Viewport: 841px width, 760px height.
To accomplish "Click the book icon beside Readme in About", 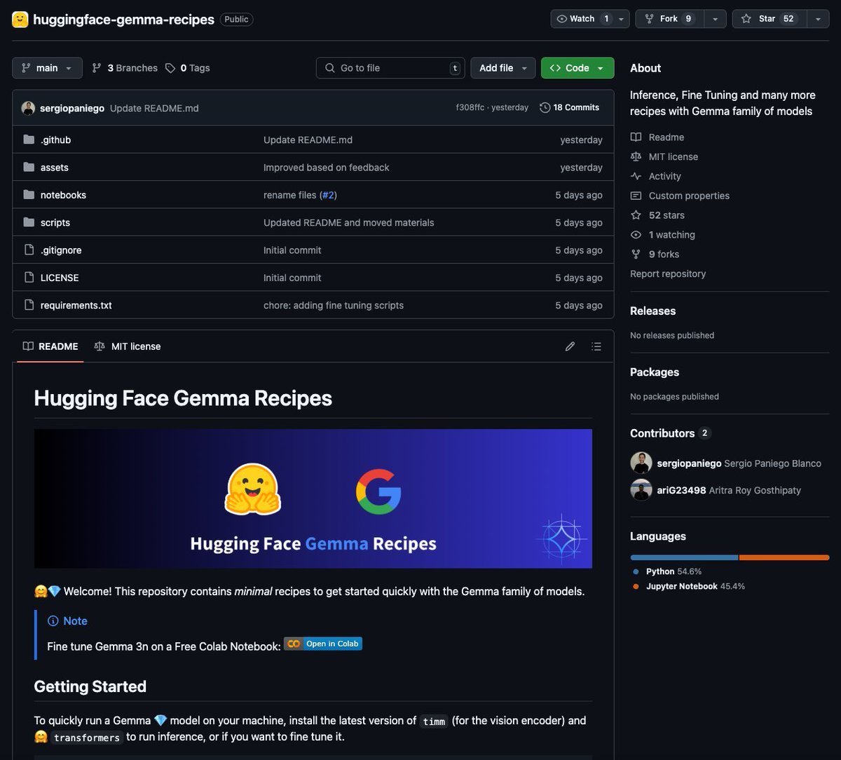I will click(x=636, y=137).
